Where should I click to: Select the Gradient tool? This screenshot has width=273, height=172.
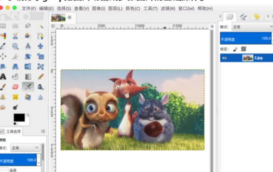[28, 77]
